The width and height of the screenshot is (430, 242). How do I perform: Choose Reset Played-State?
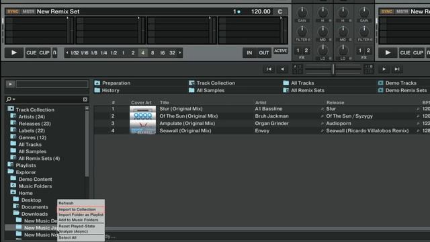77,226
